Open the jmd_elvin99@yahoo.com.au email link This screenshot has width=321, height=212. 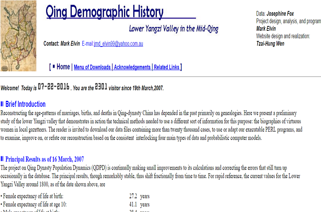[x=118, y=44]
